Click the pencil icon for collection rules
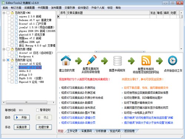Screen dimensions: 185x139 click(92, 60)
